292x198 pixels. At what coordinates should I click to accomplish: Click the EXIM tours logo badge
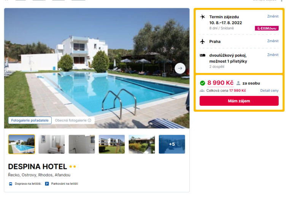point(267,28)
